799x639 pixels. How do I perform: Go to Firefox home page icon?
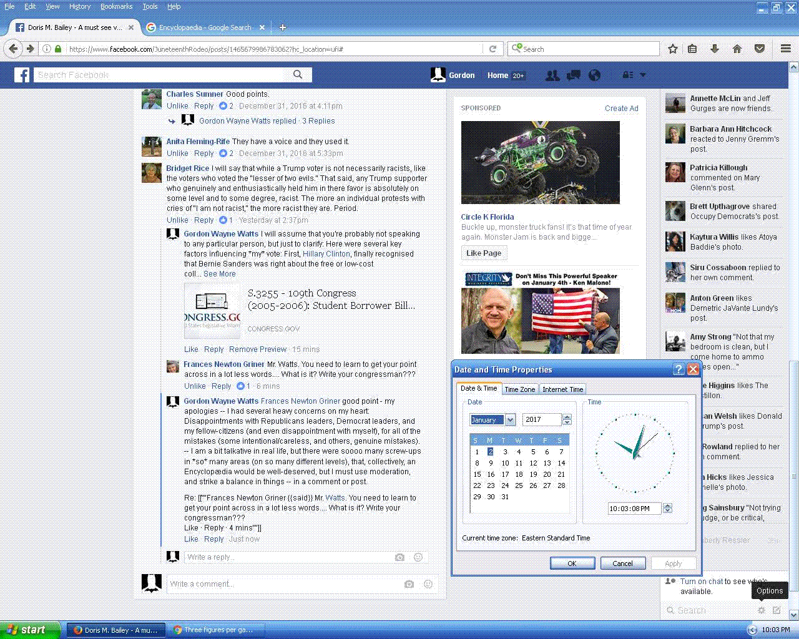point(737,49)
